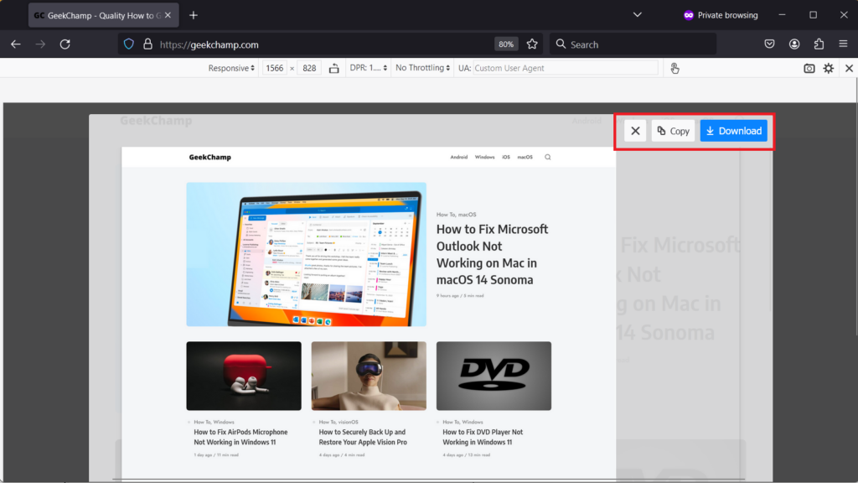Open the Firefox application menu

(x=843, y=44)
